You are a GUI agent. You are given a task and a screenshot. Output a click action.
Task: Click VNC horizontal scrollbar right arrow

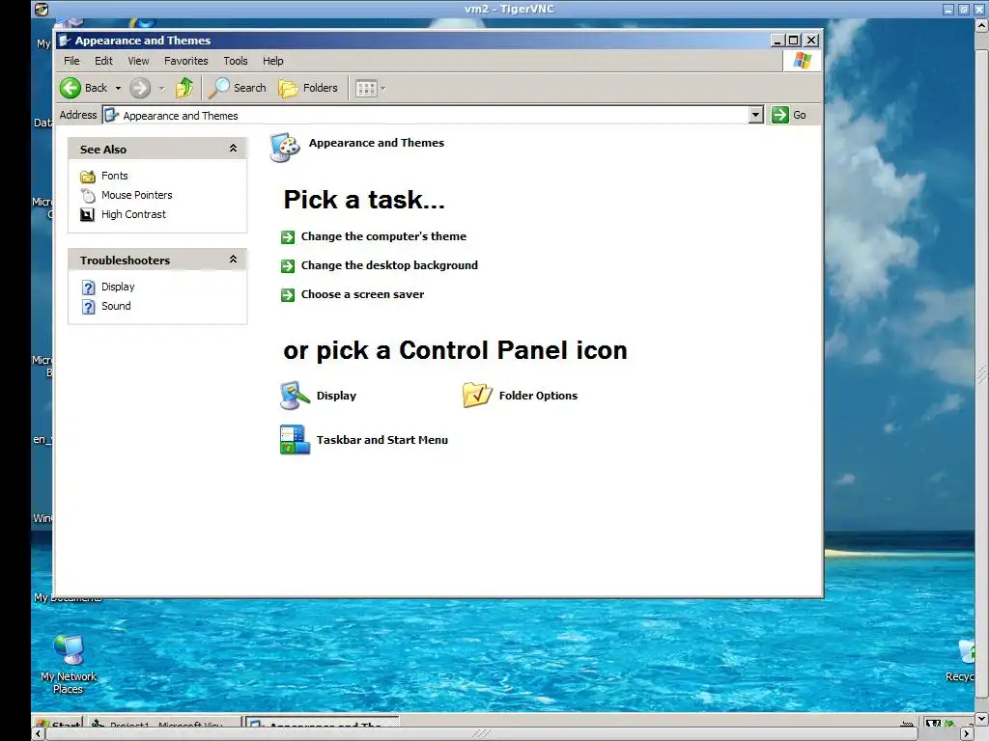coord(966,733)
